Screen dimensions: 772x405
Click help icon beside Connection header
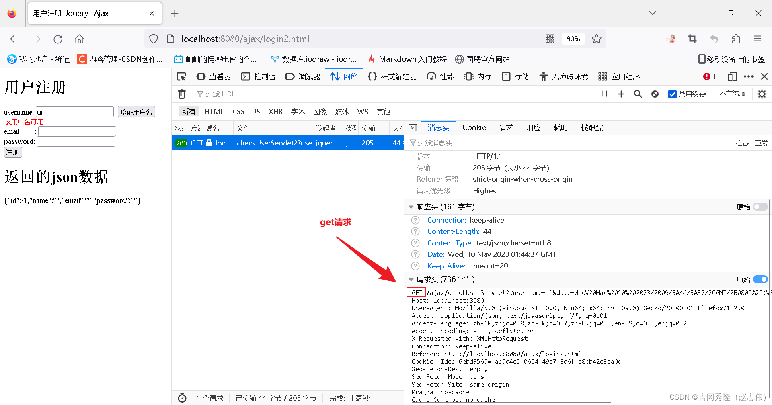[x=415, y=220]
